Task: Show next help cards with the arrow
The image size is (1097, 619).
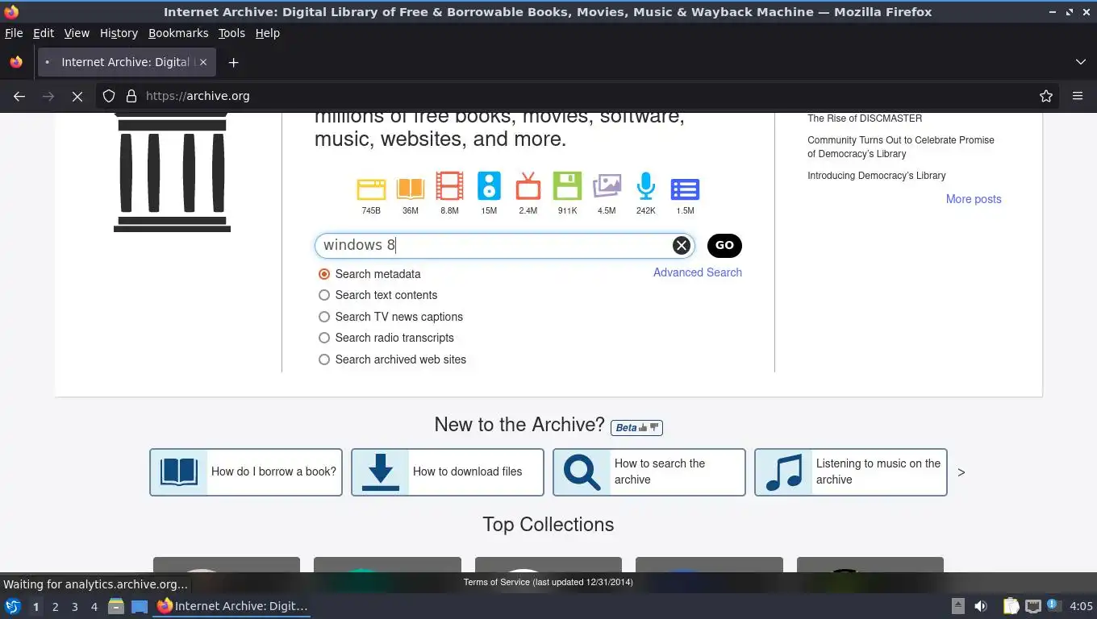Action: 961,472
